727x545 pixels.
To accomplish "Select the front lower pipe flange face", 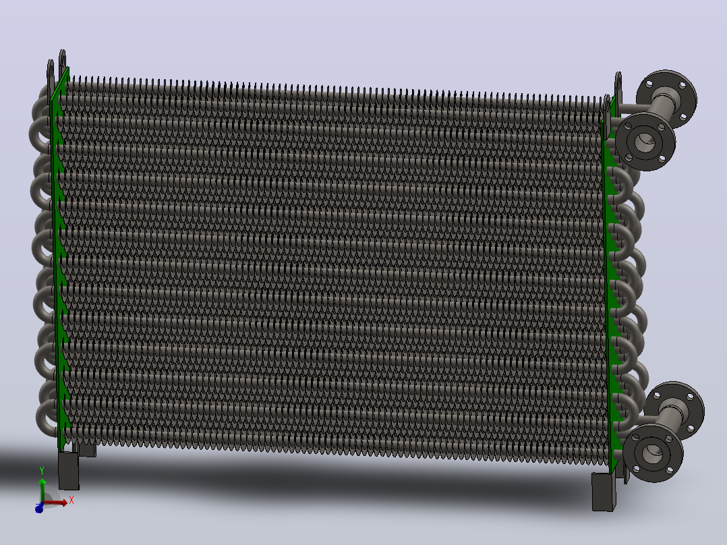I will [x=653, y=452].
